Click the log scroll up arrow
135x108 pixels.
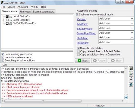click(126, 68)
